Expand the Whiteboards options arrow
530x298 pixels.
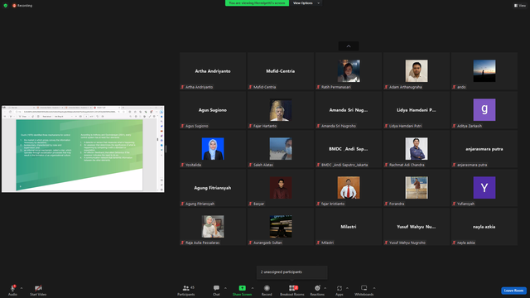(x=374, y=288)
